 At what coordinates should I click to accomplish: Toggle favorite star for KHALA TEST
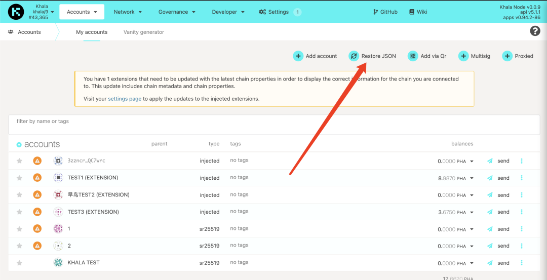[x=19, y=263]
